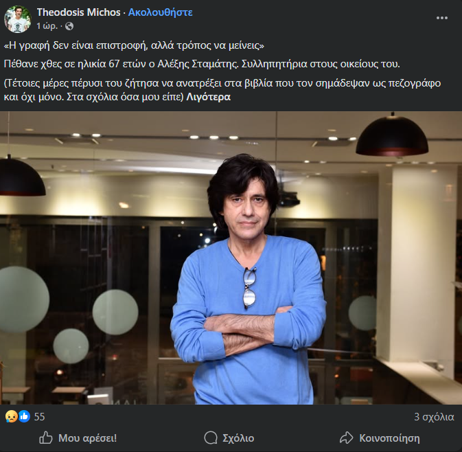
Task: Click the sad face reaction emoji
Action: click(x=11, y=416)
